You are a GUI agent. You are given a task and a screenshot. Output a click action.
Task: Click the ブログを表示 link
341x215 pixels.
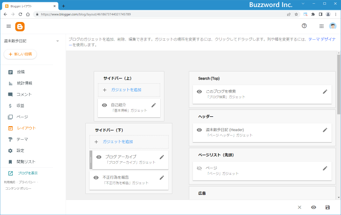click(x=23, y=173)
